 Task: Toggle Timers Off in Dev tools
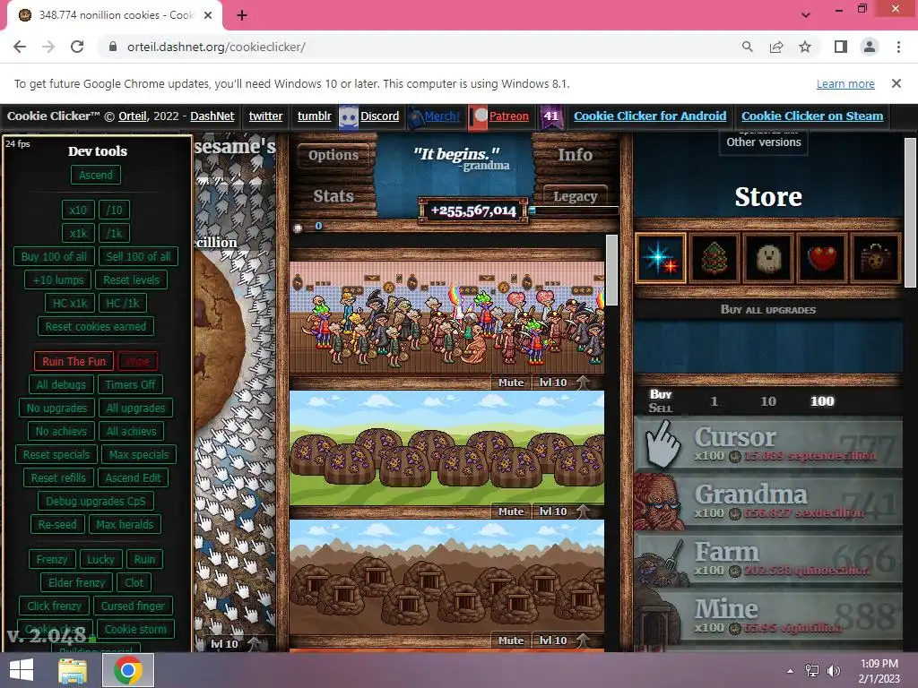click(x=131, y=385)
